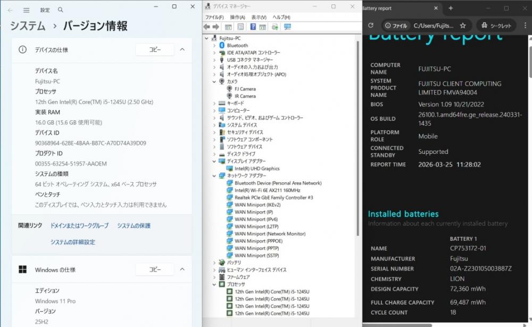Expand IDE ATA/ATAPI コントローラー category
532x327 pixels.
coord(214,53)
